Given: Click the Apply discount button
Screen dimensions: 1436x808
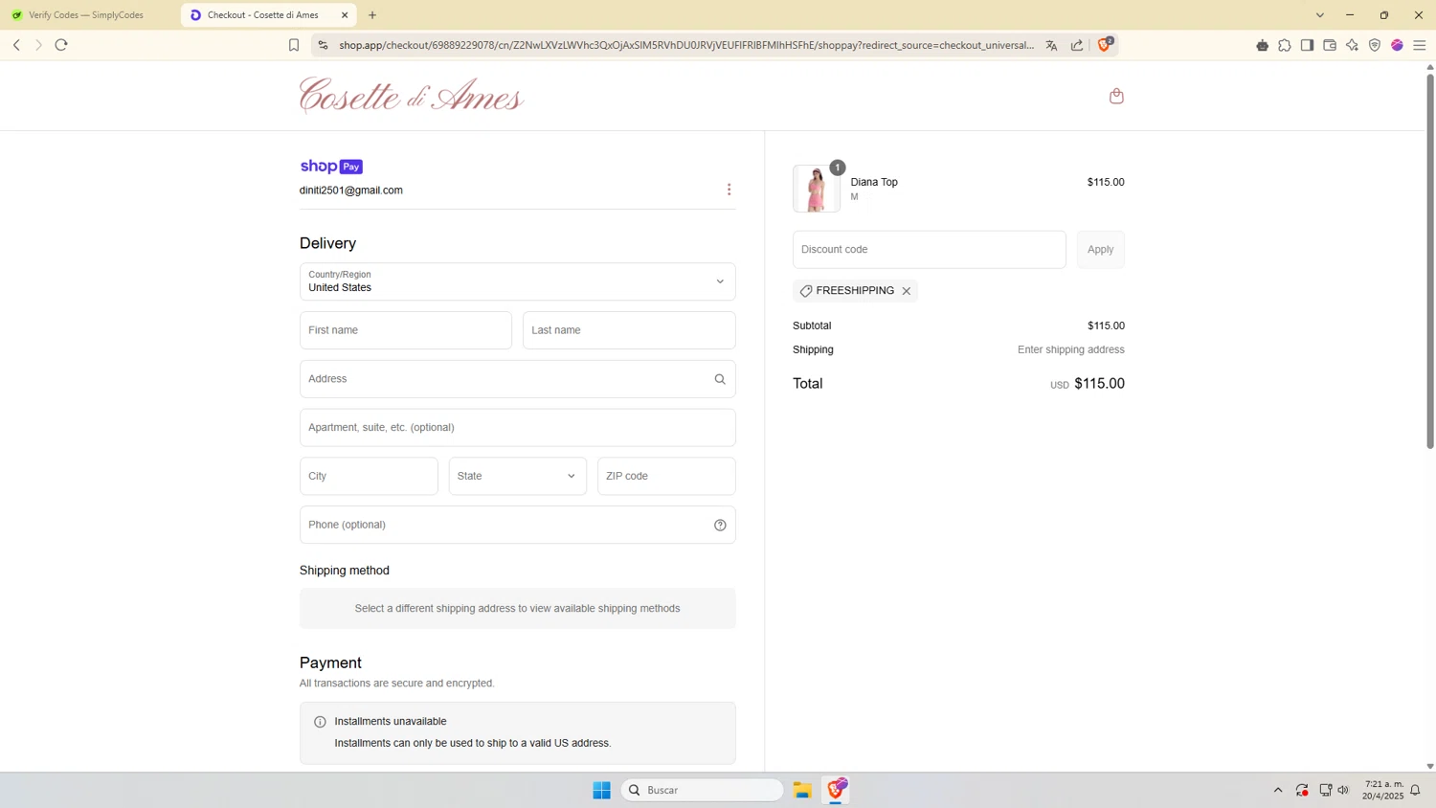Looking at the screenshot, I should point(1100,250).
